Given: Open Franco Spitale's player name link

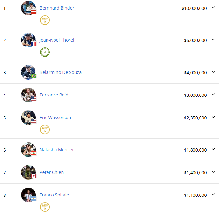Looking at the screenshot, I should click(54, 195).
